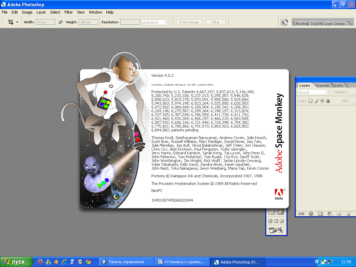Open the Layer Comps palette tab
Image resolution: width=356 pixels, height=267 pixels.
click(334, 23)
